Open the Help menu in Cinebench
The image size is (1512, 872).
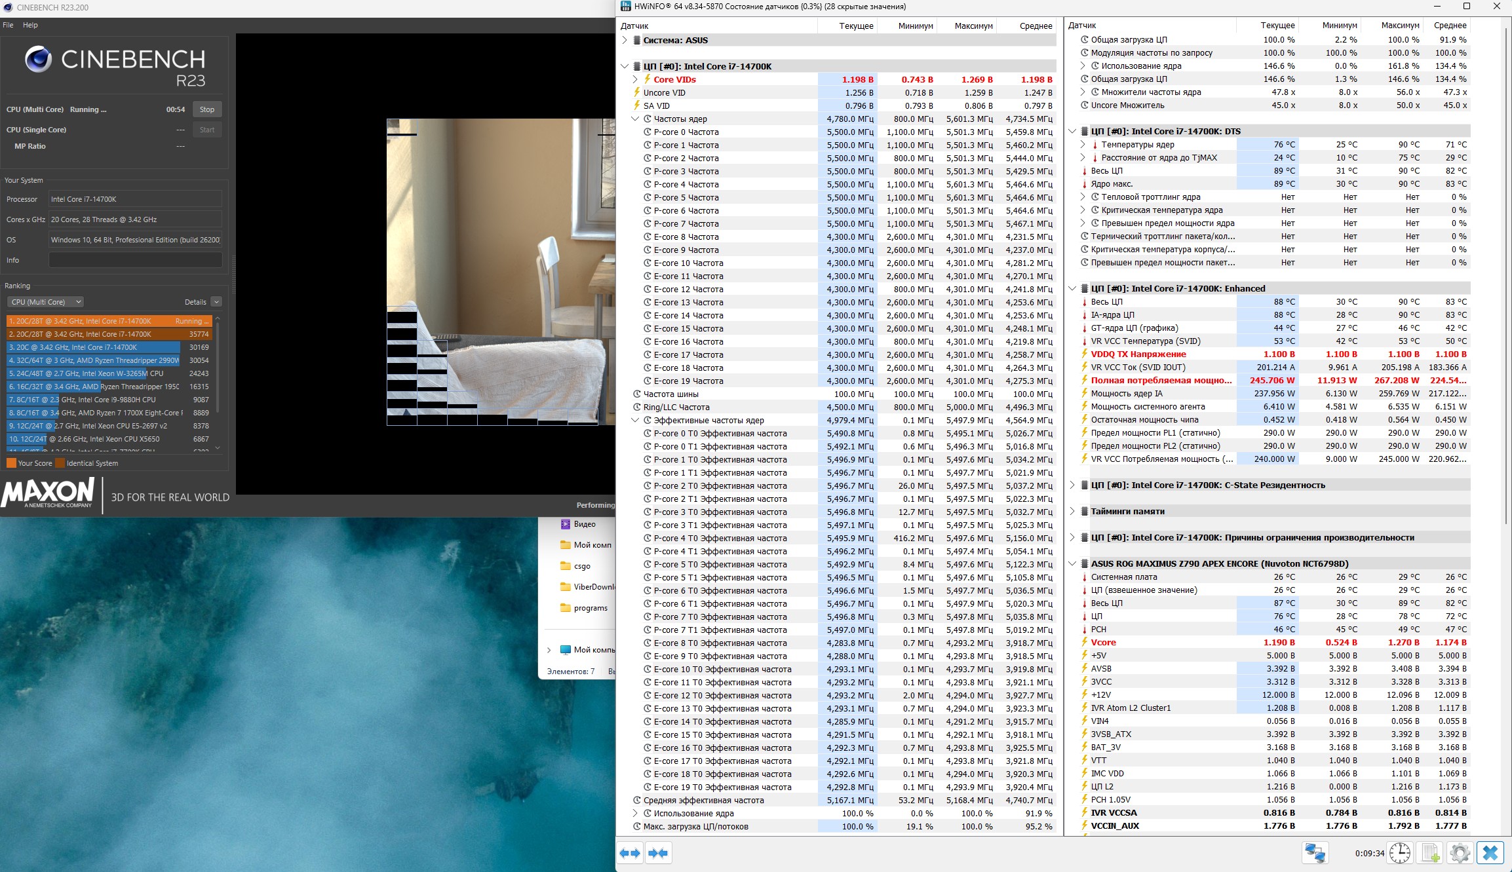click(30, 25)
